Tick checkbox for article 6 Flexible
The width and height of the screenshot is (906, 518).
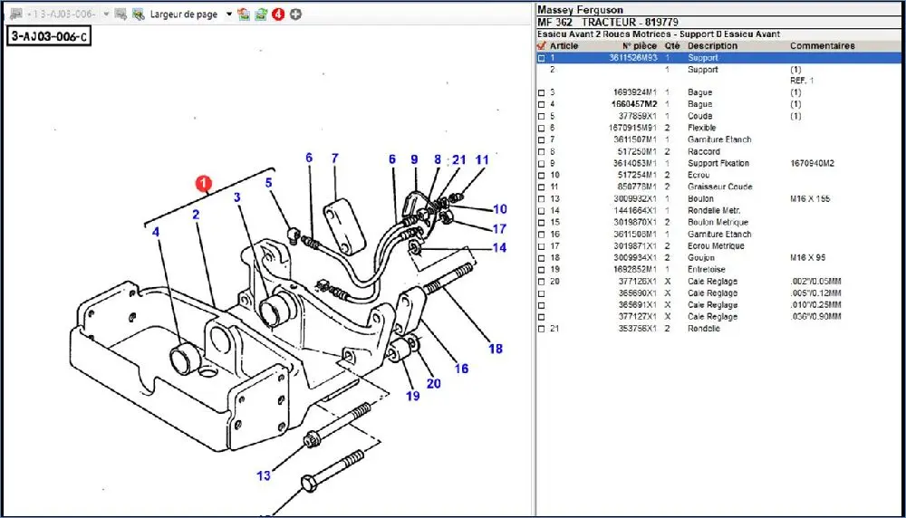[x=542, y=129]
